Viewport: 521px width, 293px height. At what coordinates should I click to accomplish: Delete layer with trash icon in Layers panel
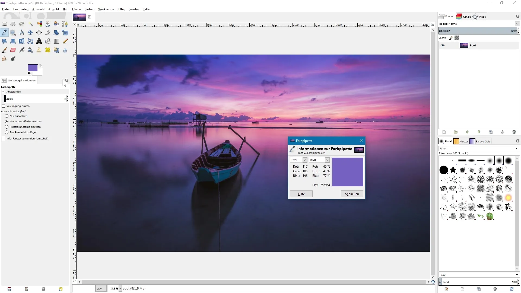[514, 132]
